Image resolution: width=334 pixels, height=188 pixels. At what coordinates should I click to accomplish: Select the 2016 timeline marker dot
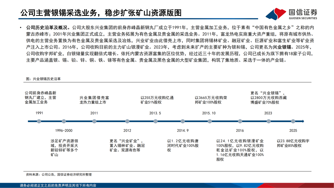point(240,121)
